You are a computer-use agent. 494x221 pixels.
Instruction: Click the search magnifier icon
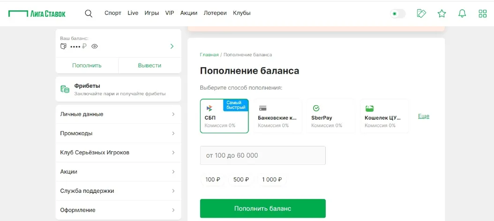tap(89, 13)
